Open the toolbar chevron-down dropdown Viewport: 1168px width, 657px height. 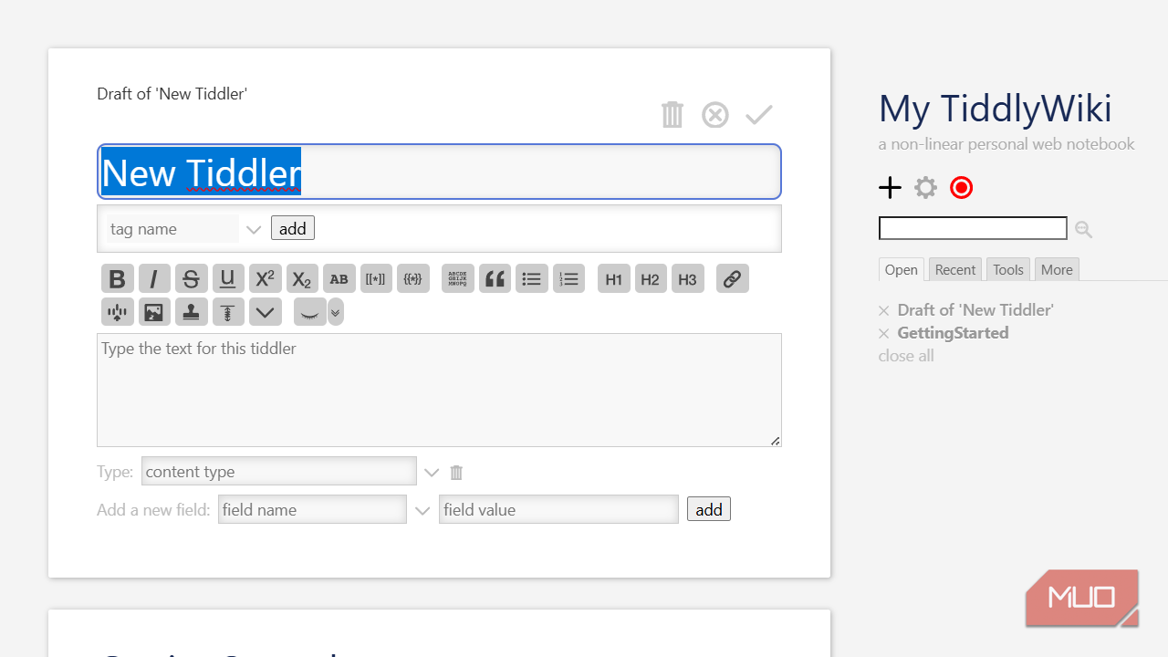point(266,312)
